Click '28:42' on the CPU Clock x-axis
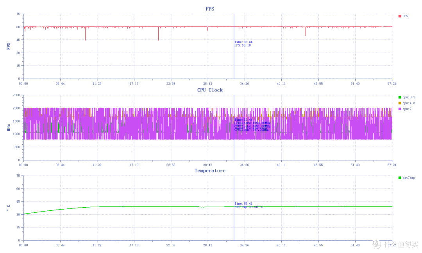422x253 pixels. tap(208, 165)
